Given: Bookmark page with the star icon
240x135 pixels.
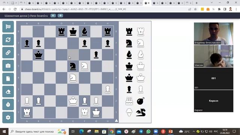Looking at the screenshot, I should click(x=195, y=9).
